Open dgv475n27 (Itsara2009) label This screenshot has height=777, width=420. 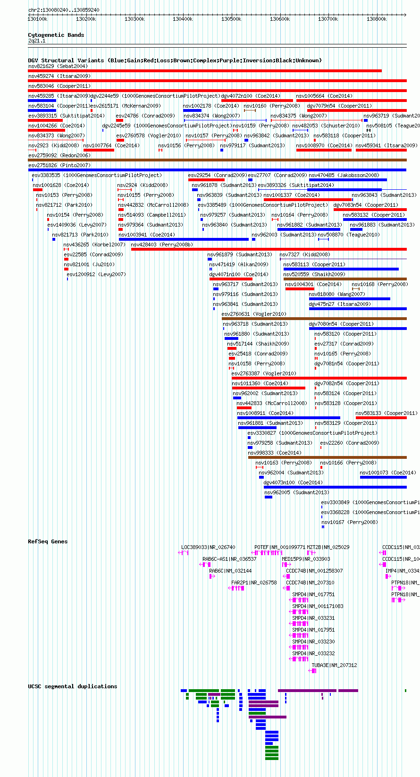coord(340,304)
